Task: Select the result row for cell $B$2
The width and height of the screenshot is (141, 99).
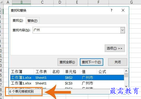Action: tap(67, 78)
